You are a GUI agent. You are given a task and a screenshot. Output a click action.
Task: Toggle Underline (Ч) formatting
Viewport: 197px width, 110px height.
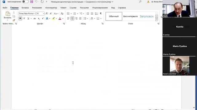click(28, 18)
